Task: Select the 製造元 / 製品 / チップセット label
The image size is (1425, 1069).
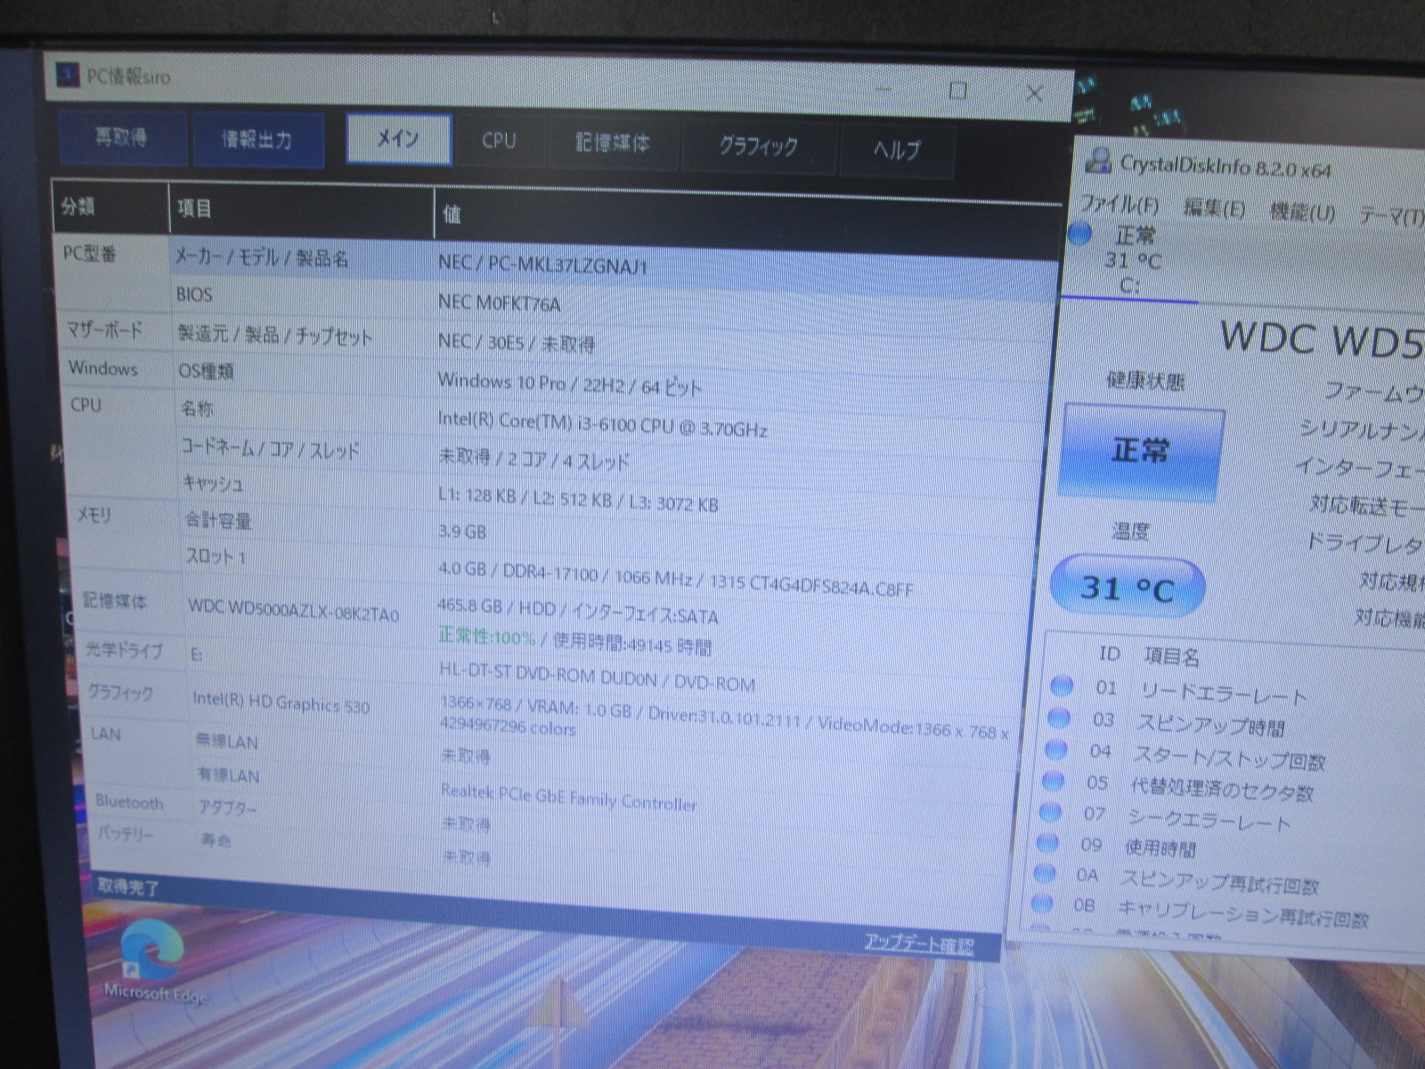Action: click(274, 335)
